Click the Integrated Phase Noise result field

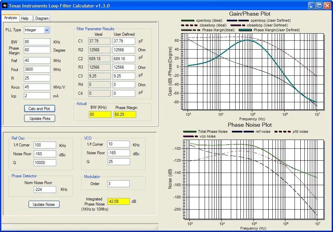coord(118,201)
